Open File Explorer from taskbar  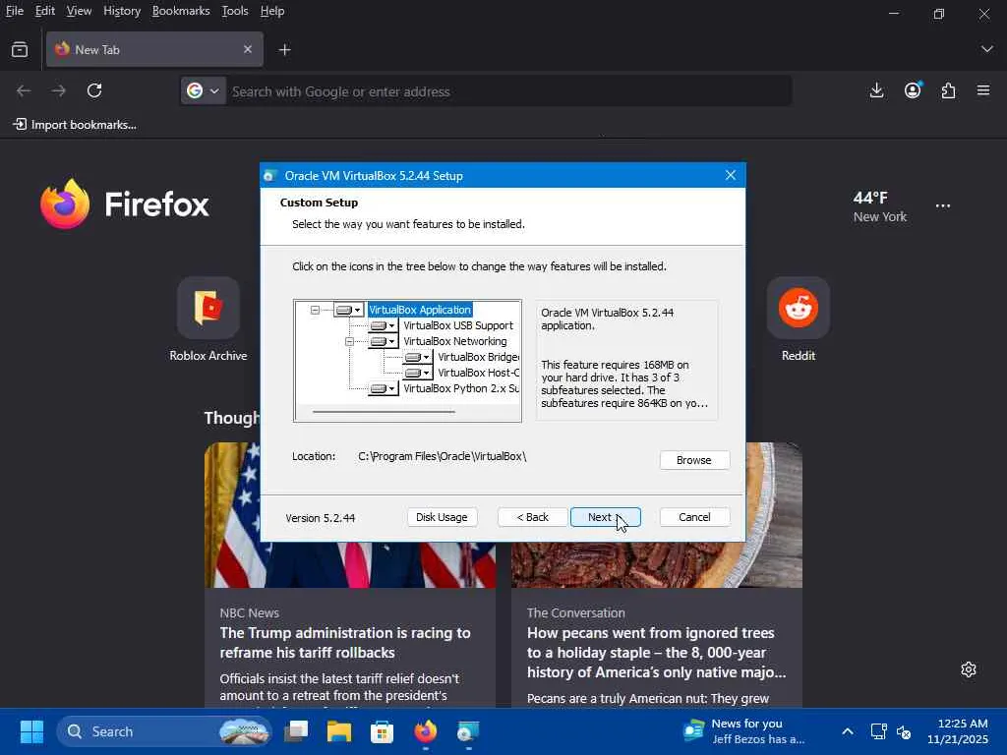point(339,731)
